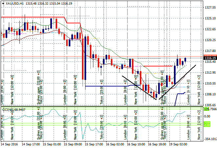The height and width of the screenshot is (148, 217).
Task: Click the CCI 0.00 scale value
Action: [207, 116]
